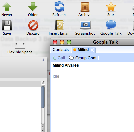Click the Save floppy disk icon
Image resolution: width=134 pixels, height=132 pixels.
click(7, 25)
